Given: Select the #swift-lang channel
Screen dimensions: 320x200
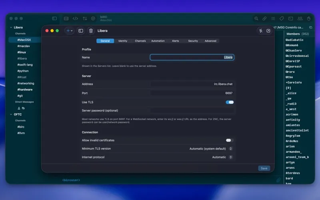Looking at the screenshot, I should pyautogui.click(x=25, y=65).
